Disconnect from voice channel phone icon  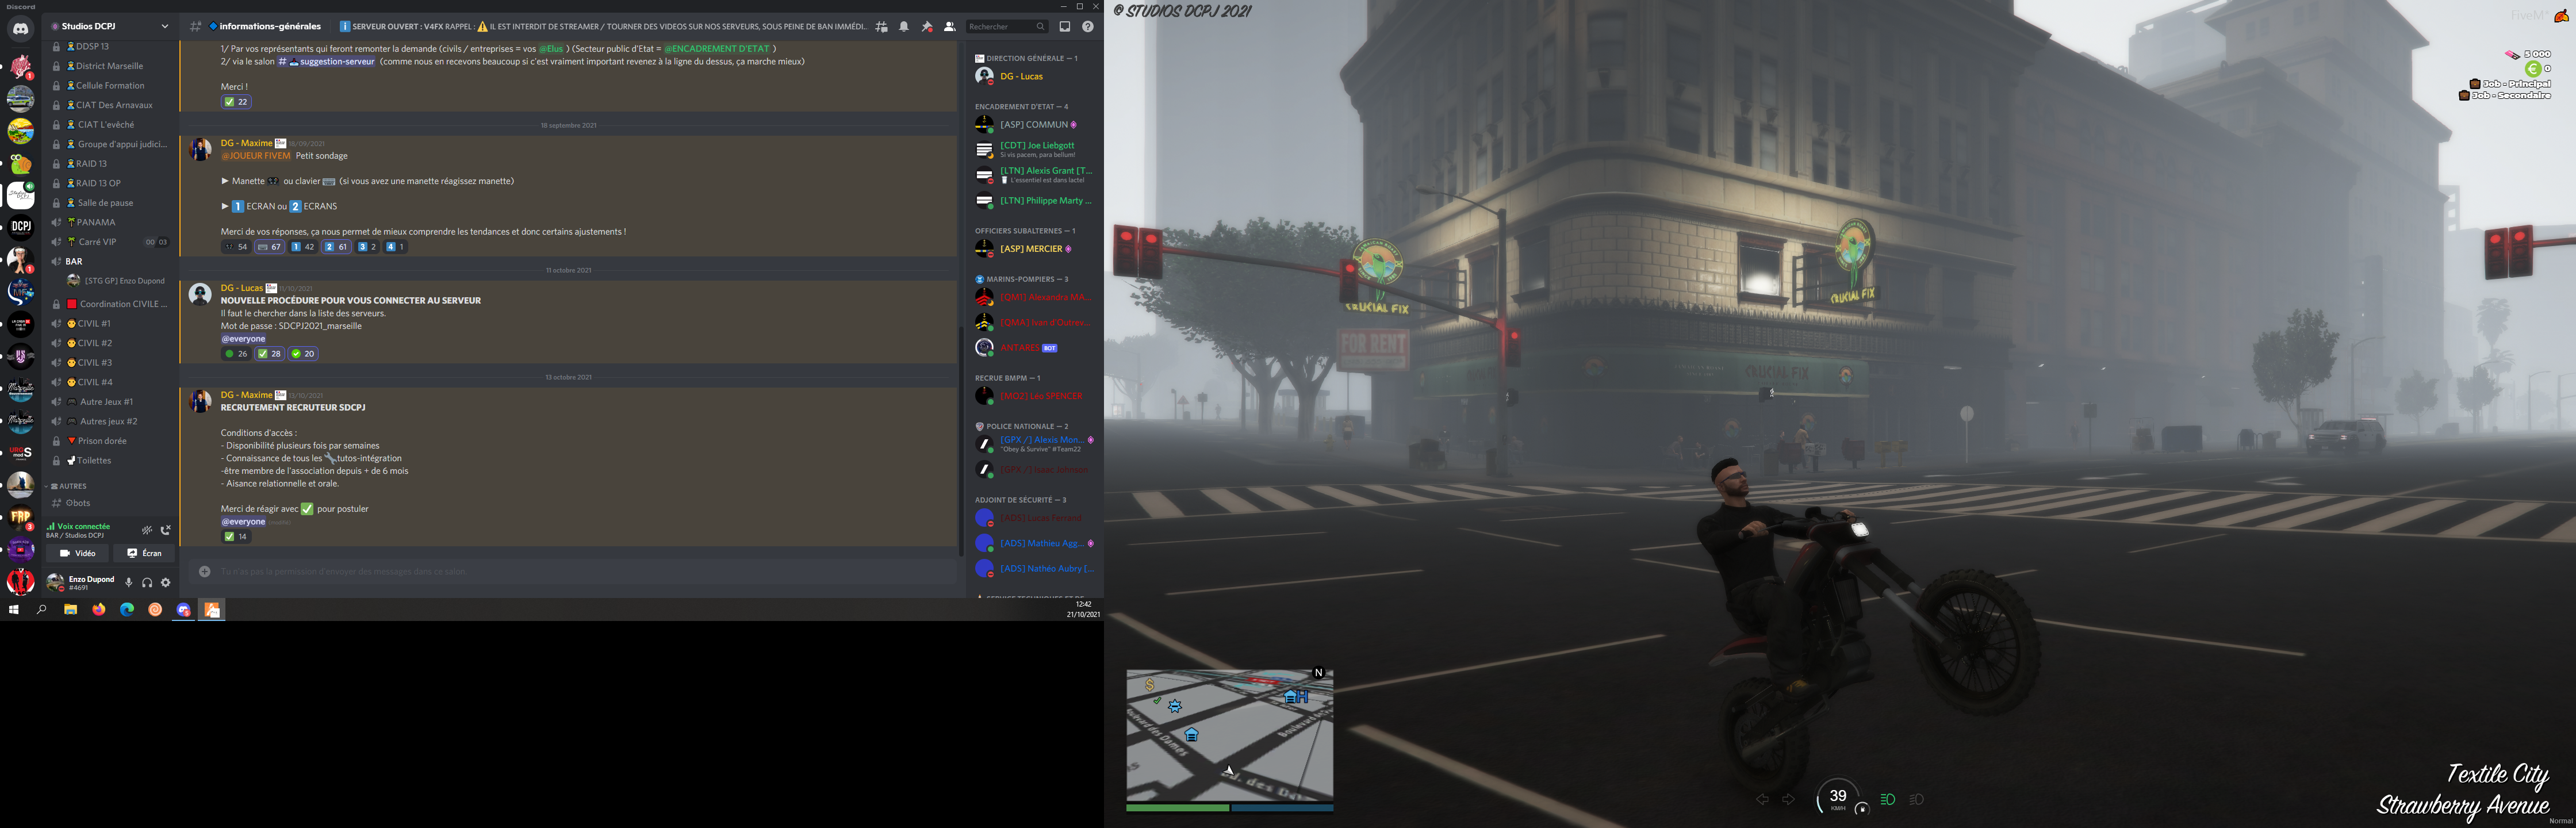point(166,530)
